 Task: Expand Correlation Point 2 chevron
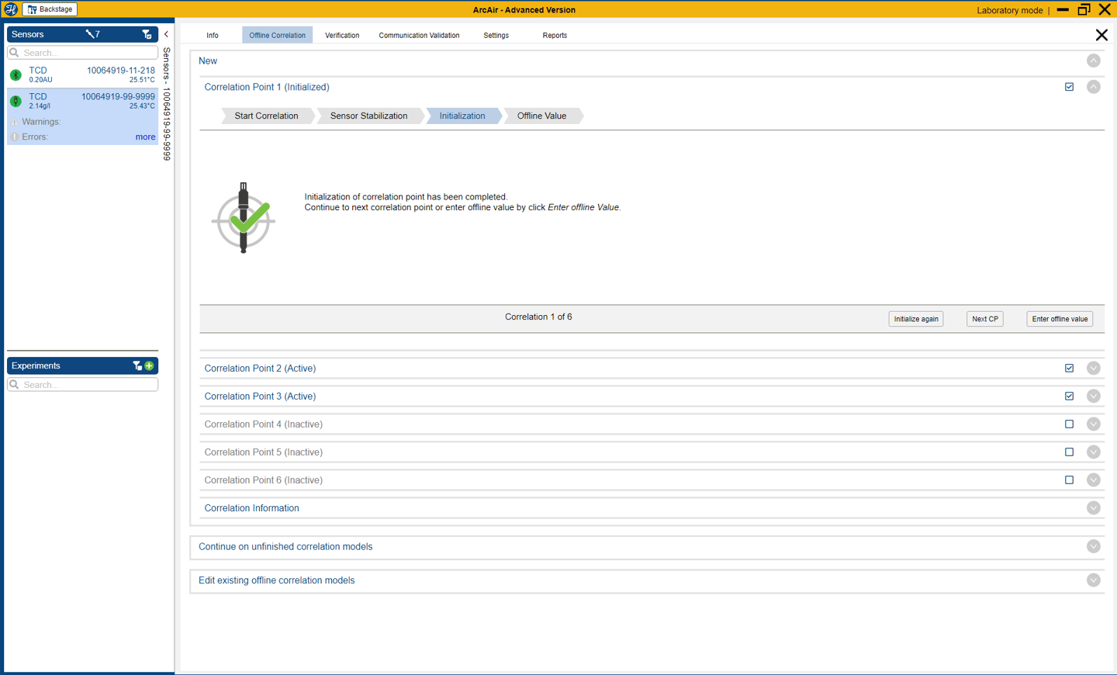1093,369
